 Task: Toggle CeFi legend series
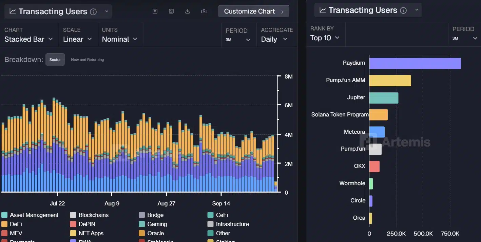tap(218, 215)
